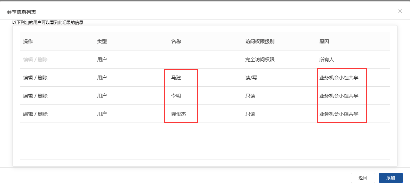Select the user name 李明
This screenshot has width=410, height=188.
[176, 96]
